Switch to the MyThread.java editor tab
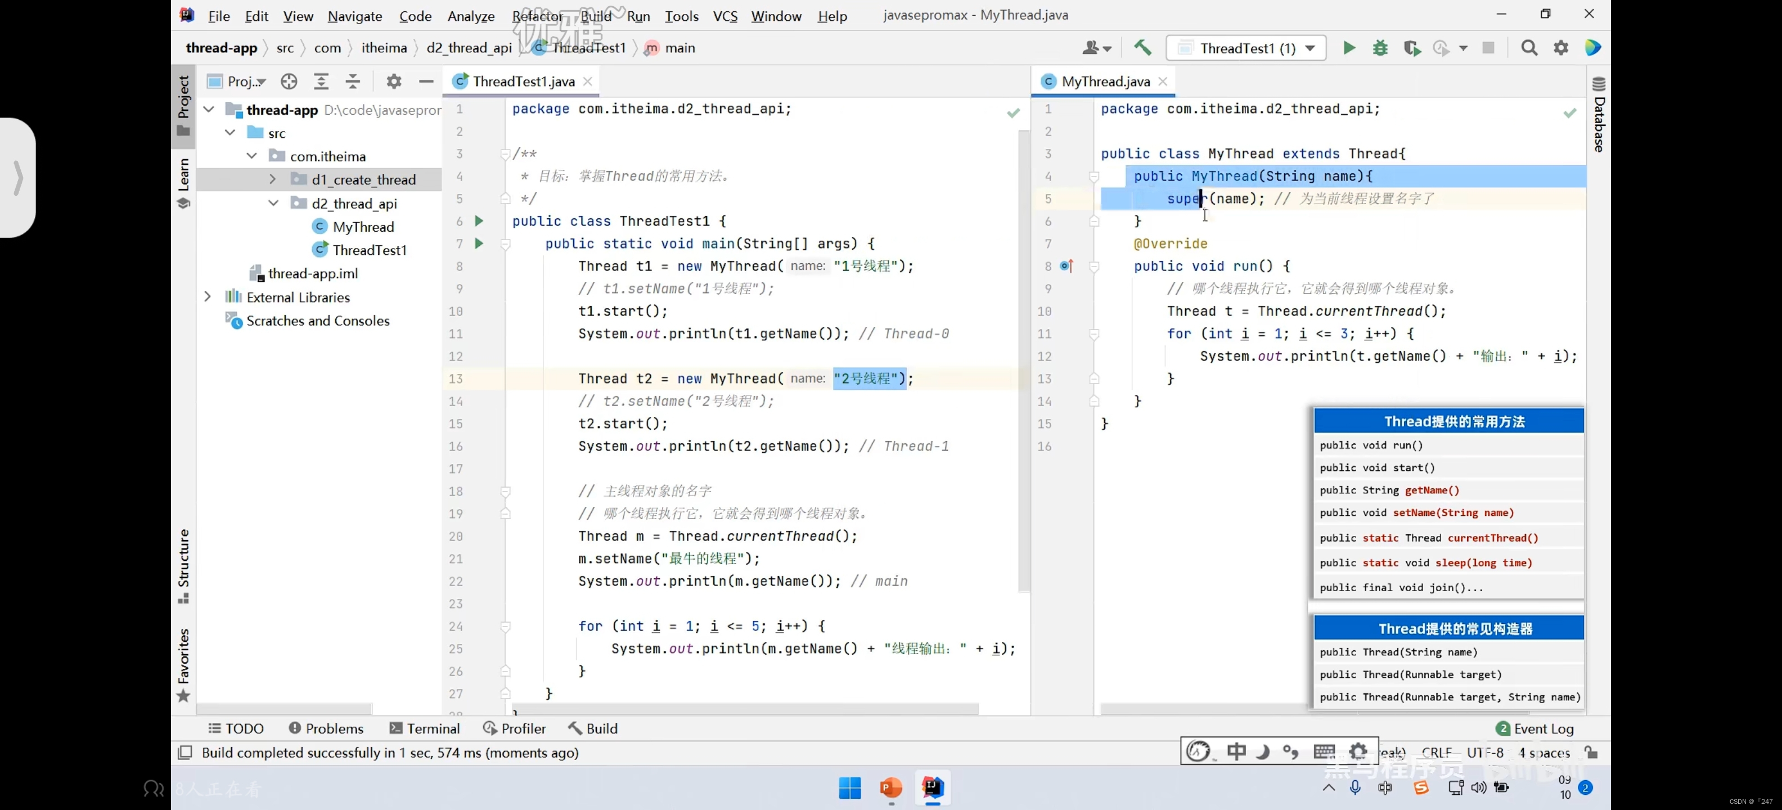The height and width of the screenshot is (810, 1782). point(1106,80)
